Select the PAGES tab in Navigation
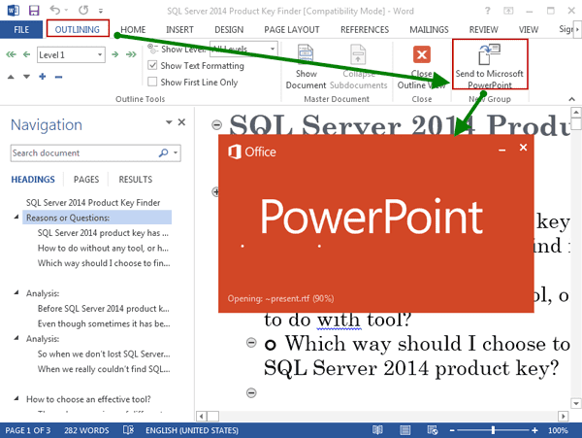The image size is (582, 438). [86, 180]
